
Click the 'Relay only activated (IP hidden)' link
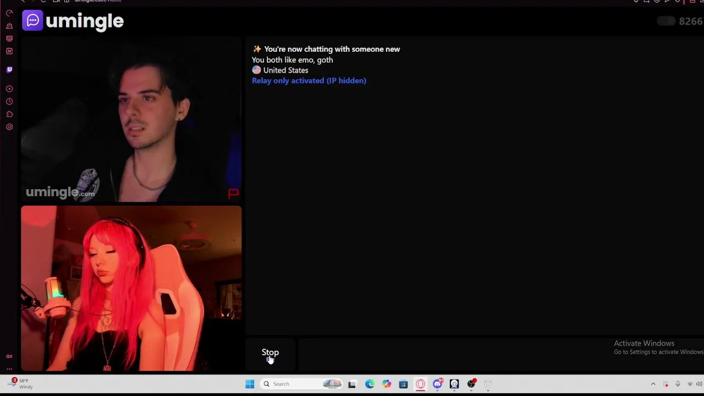coord(309,80)
